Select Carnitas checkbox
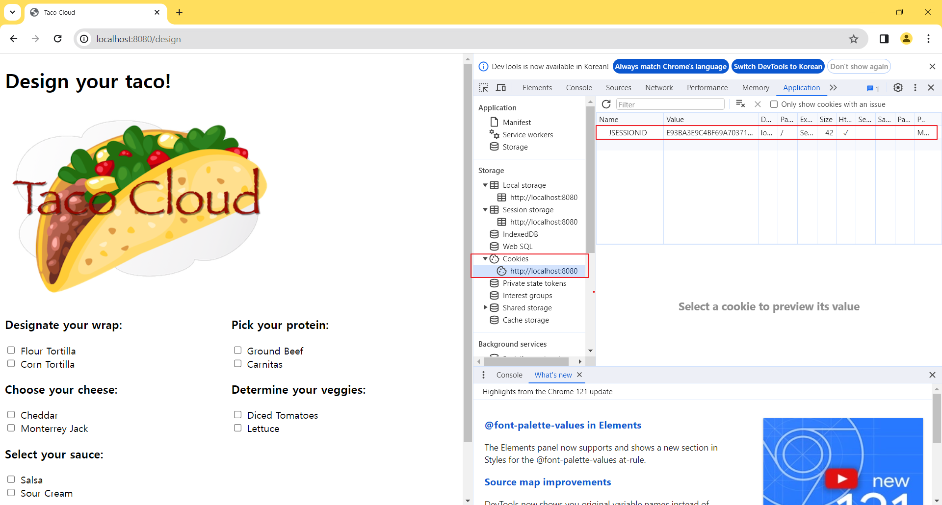This screenshot has width=942, height=505. pyautogui.click(x=237, y=363)
